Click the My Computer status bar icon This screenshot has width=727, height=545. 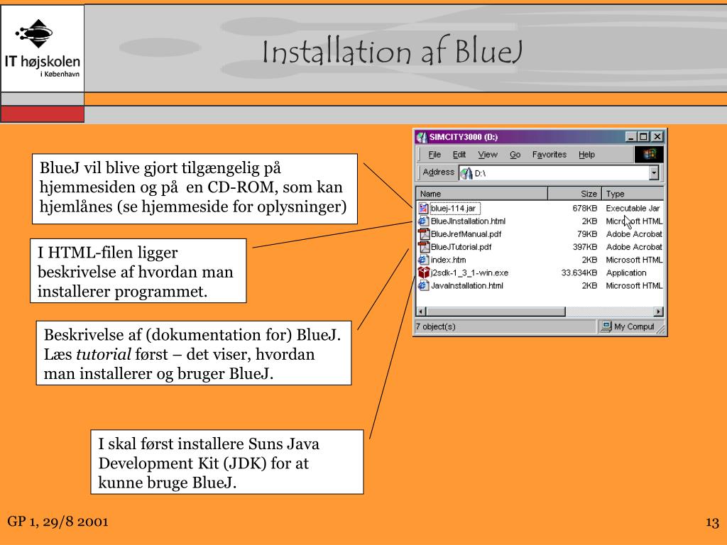click(x=606, y=326)
